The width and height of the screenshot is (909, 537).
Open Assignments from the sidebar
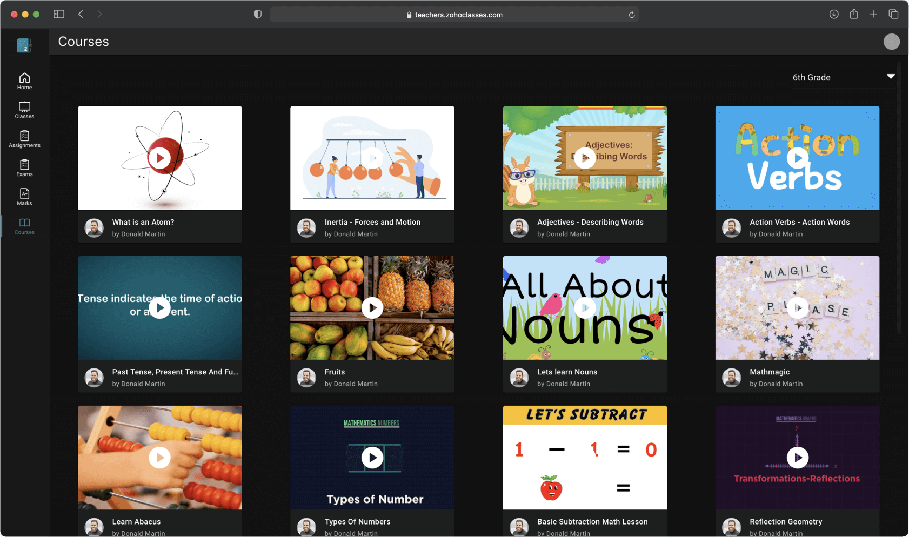(24, 139)
